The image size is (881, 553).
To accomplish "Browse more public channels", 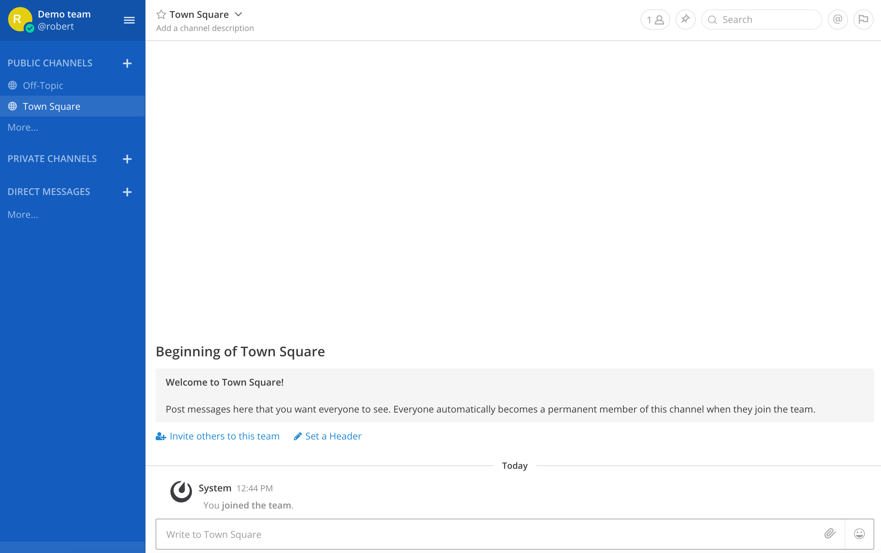I will click(23, 127).
